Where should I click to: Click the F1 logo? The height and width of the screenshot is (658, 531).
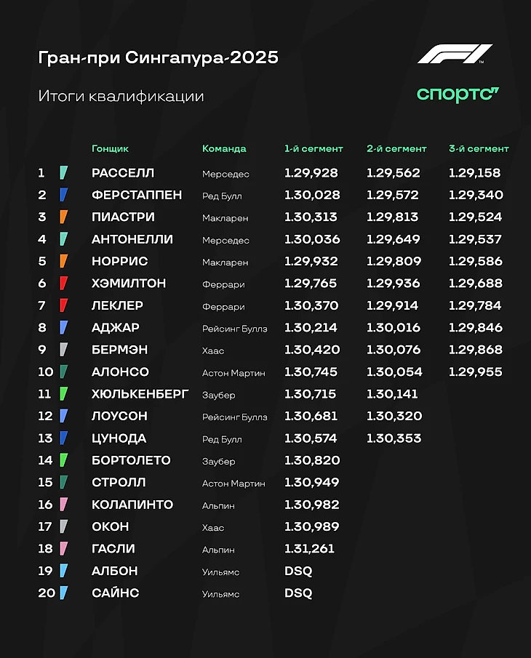(x=455, y=54)
